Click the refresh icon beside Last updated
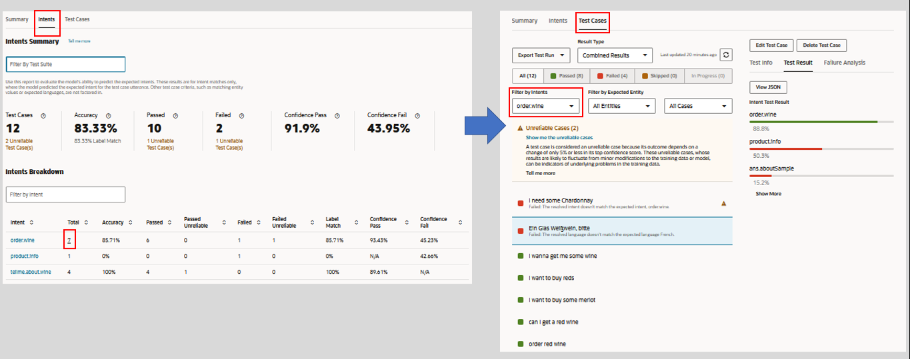Image resolution: width=910 pixels, height=359 pixels. coord(727,55)
